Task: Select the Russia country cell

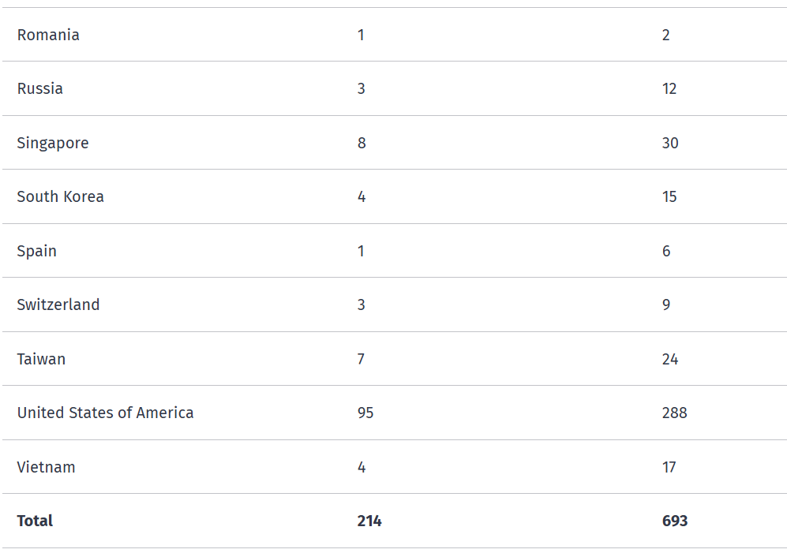Action: tap(40, 89)
